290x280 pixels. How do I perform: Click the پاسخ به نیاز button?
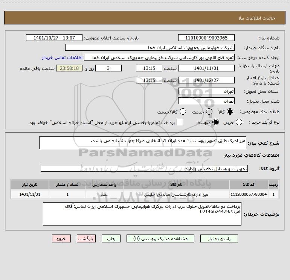pyautogui.click(x=219, y=239)
